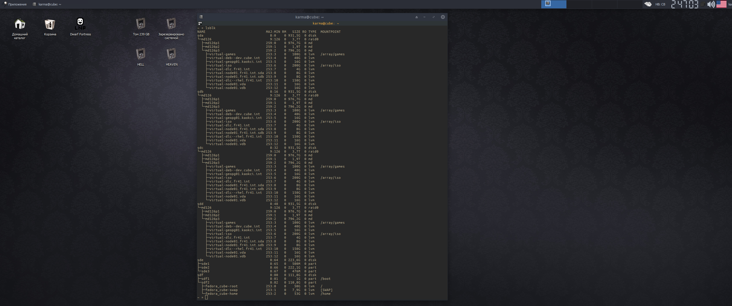Click the weather cloud panel icon
The height and width of the screenshot is (306, 732).
648,4
